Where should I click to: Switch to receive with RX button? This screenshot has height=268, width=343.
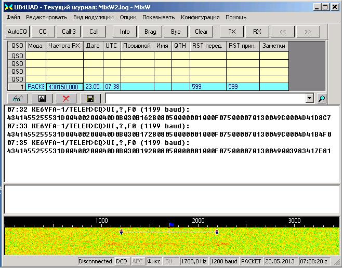click(257, 32)
